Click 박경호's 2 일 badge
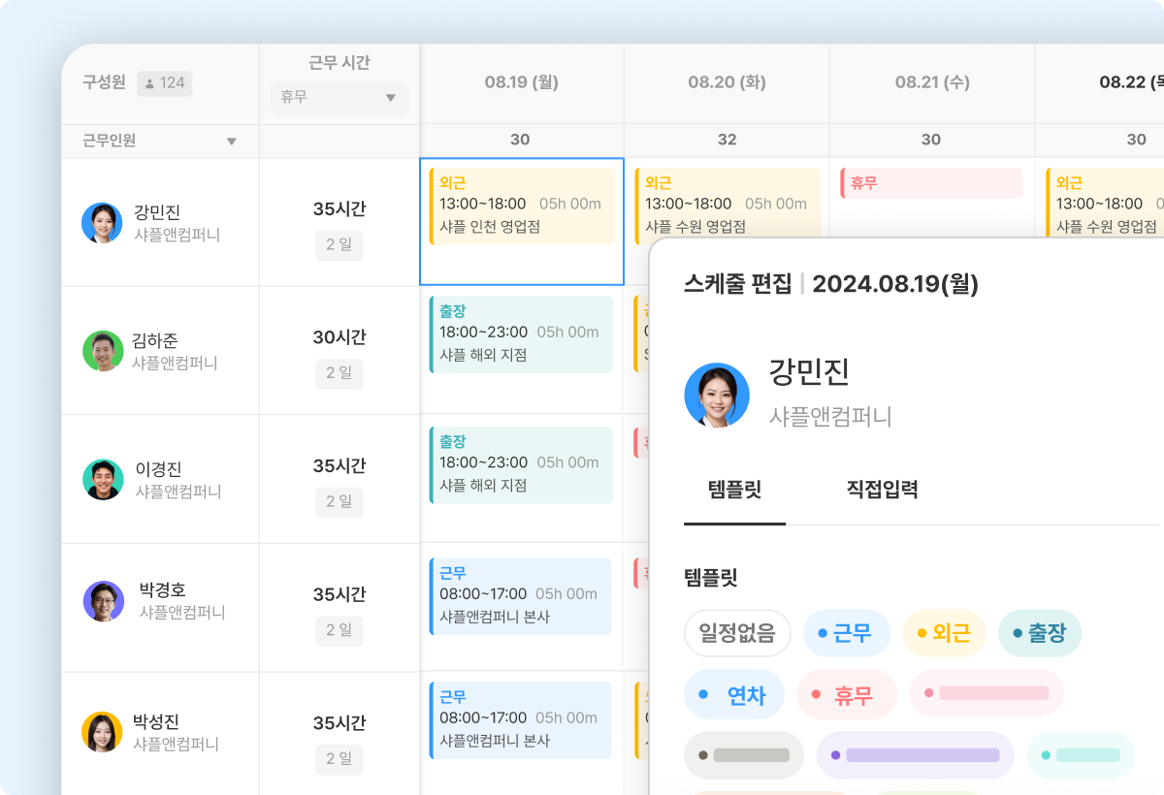Screen dimensions: 1164x795 coord(339,630)
